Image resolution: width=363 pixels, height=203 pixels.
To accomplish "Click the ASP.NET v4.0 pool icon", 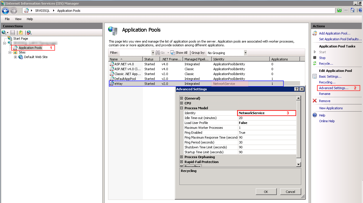I will 112,64.
